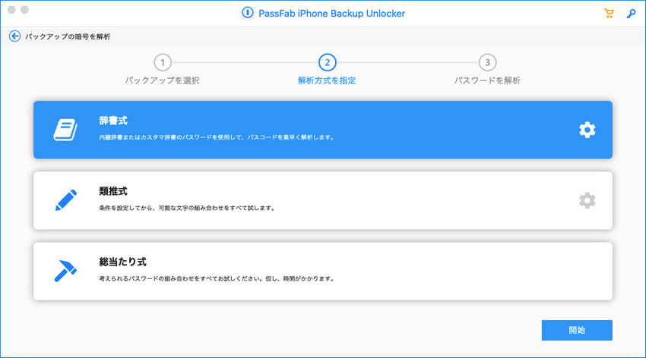Image resolution: width=646 pixels, height=358 pixels.
Task: Click the key registration icon
Action: [x=631, y=13]
